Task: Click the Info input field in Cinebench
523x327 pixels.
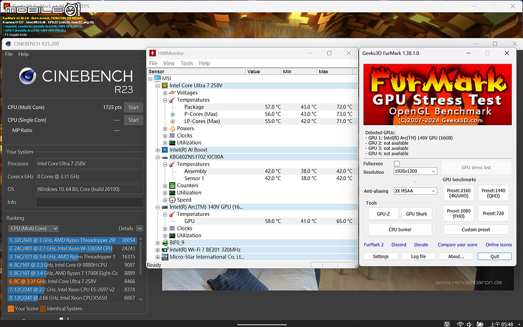Action: pyautogui.click(x=90, y=202)
